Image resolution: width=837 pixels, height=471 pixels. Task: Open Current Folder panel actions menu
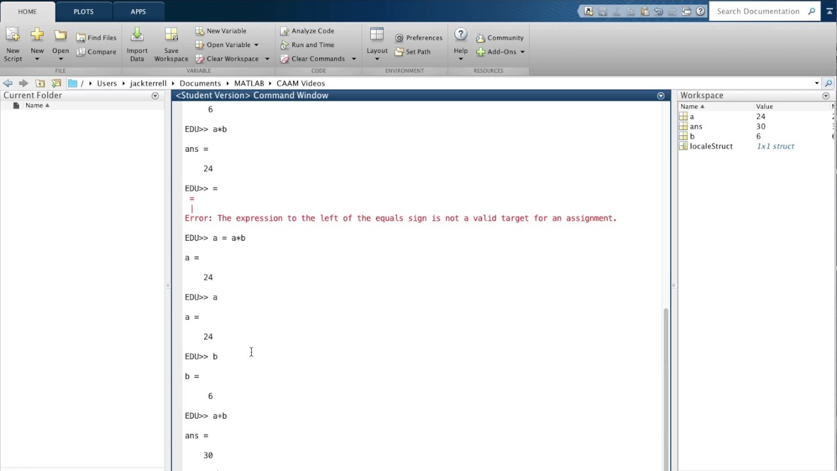(x=155, y=96)
